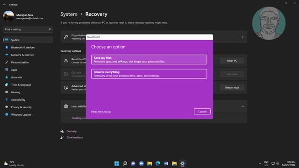The height and width of the screenshot is (168, 299).
Task: Click the System breadcrumb link
Action: point(69,14)
